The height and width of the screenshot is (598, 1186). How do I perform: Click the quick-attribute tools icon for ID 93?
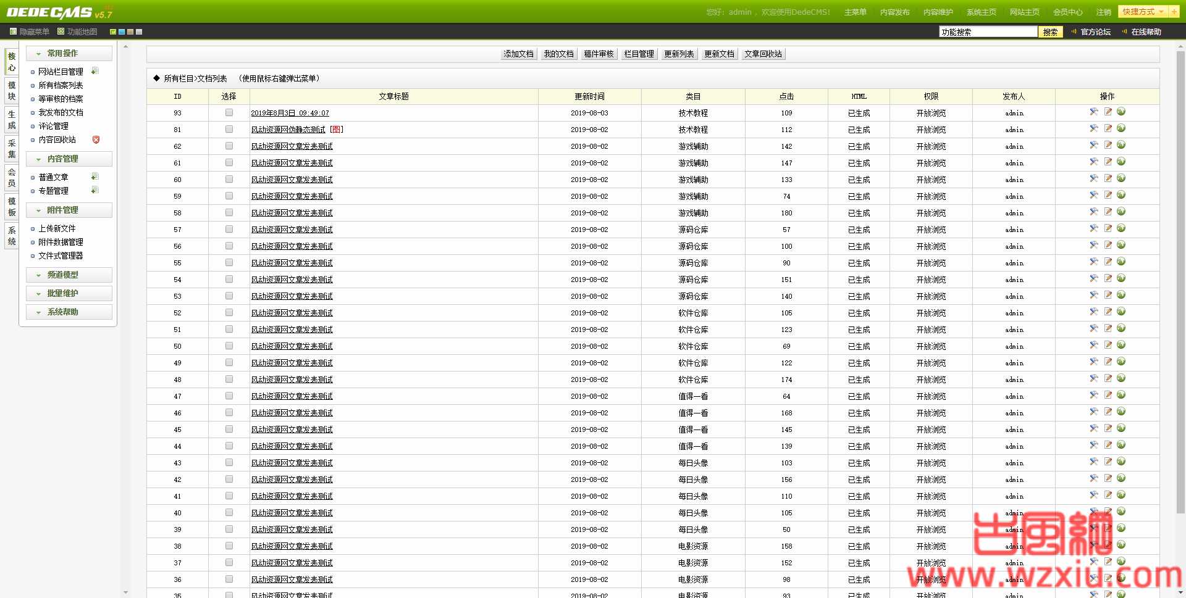point(1093,112)
